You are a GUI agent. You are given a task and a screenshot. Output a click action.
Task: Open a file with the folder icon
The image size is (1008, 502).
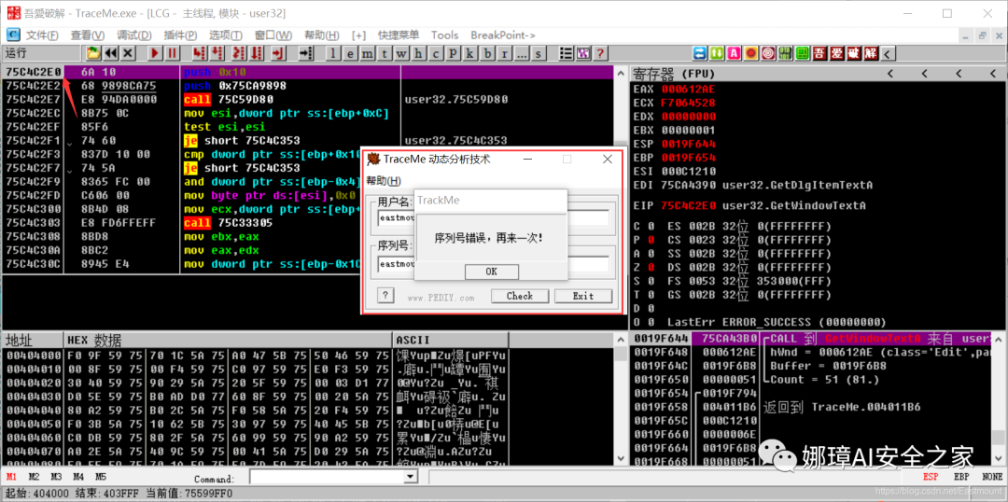tap(94, 53)
